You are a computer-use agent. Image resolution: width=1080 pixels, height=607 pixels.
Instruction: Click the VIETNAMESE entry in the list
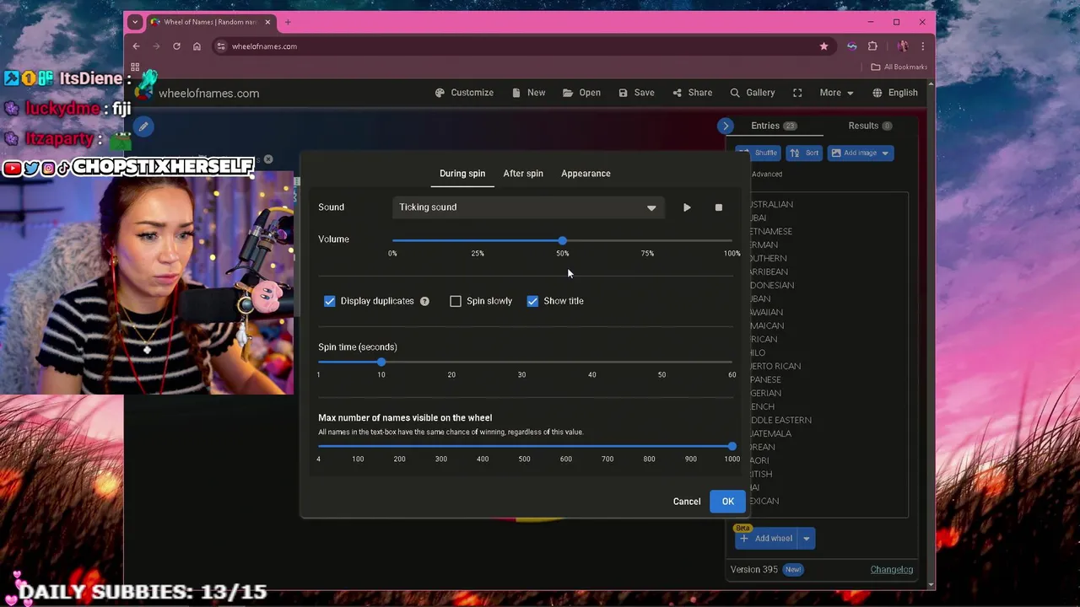(770, 232)
